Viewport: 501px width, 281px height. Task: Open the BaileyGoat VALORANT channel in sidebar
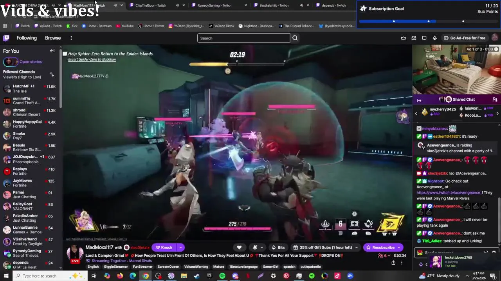(x=30, y=206)
